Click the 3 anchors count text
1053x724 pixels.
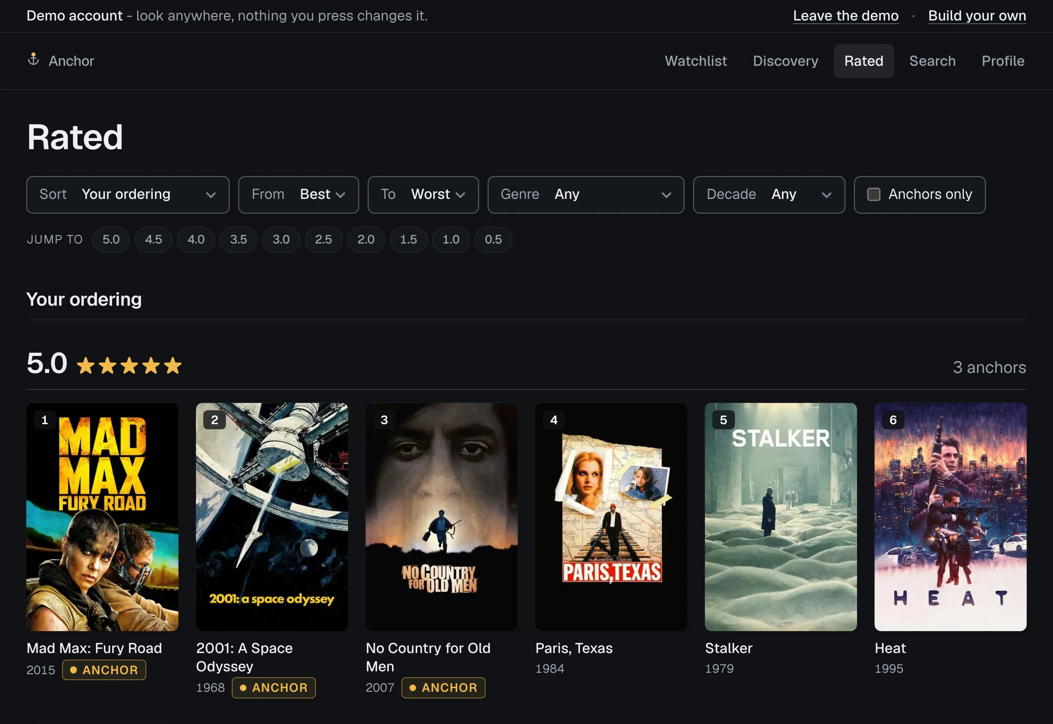click(x=989, y=367)
